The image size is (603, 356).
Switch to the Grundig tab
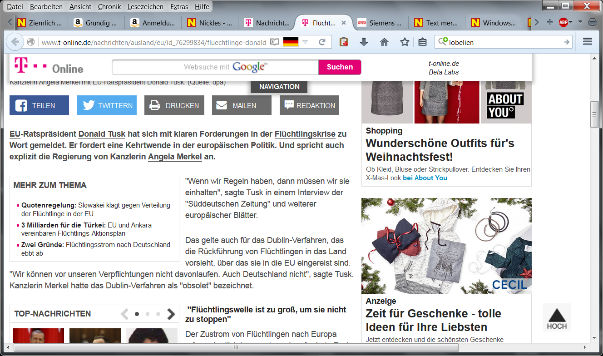(96, 23)
